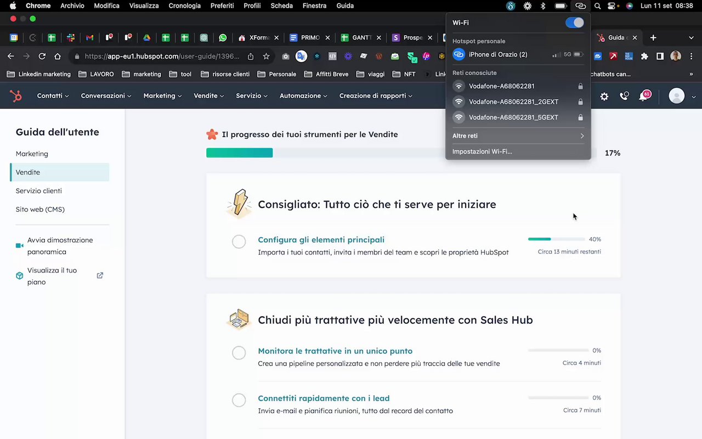Connect to iPhone di Orazio (2) hotspot
This screenshot has width=702, height=439.
click(x=518, y=55)
